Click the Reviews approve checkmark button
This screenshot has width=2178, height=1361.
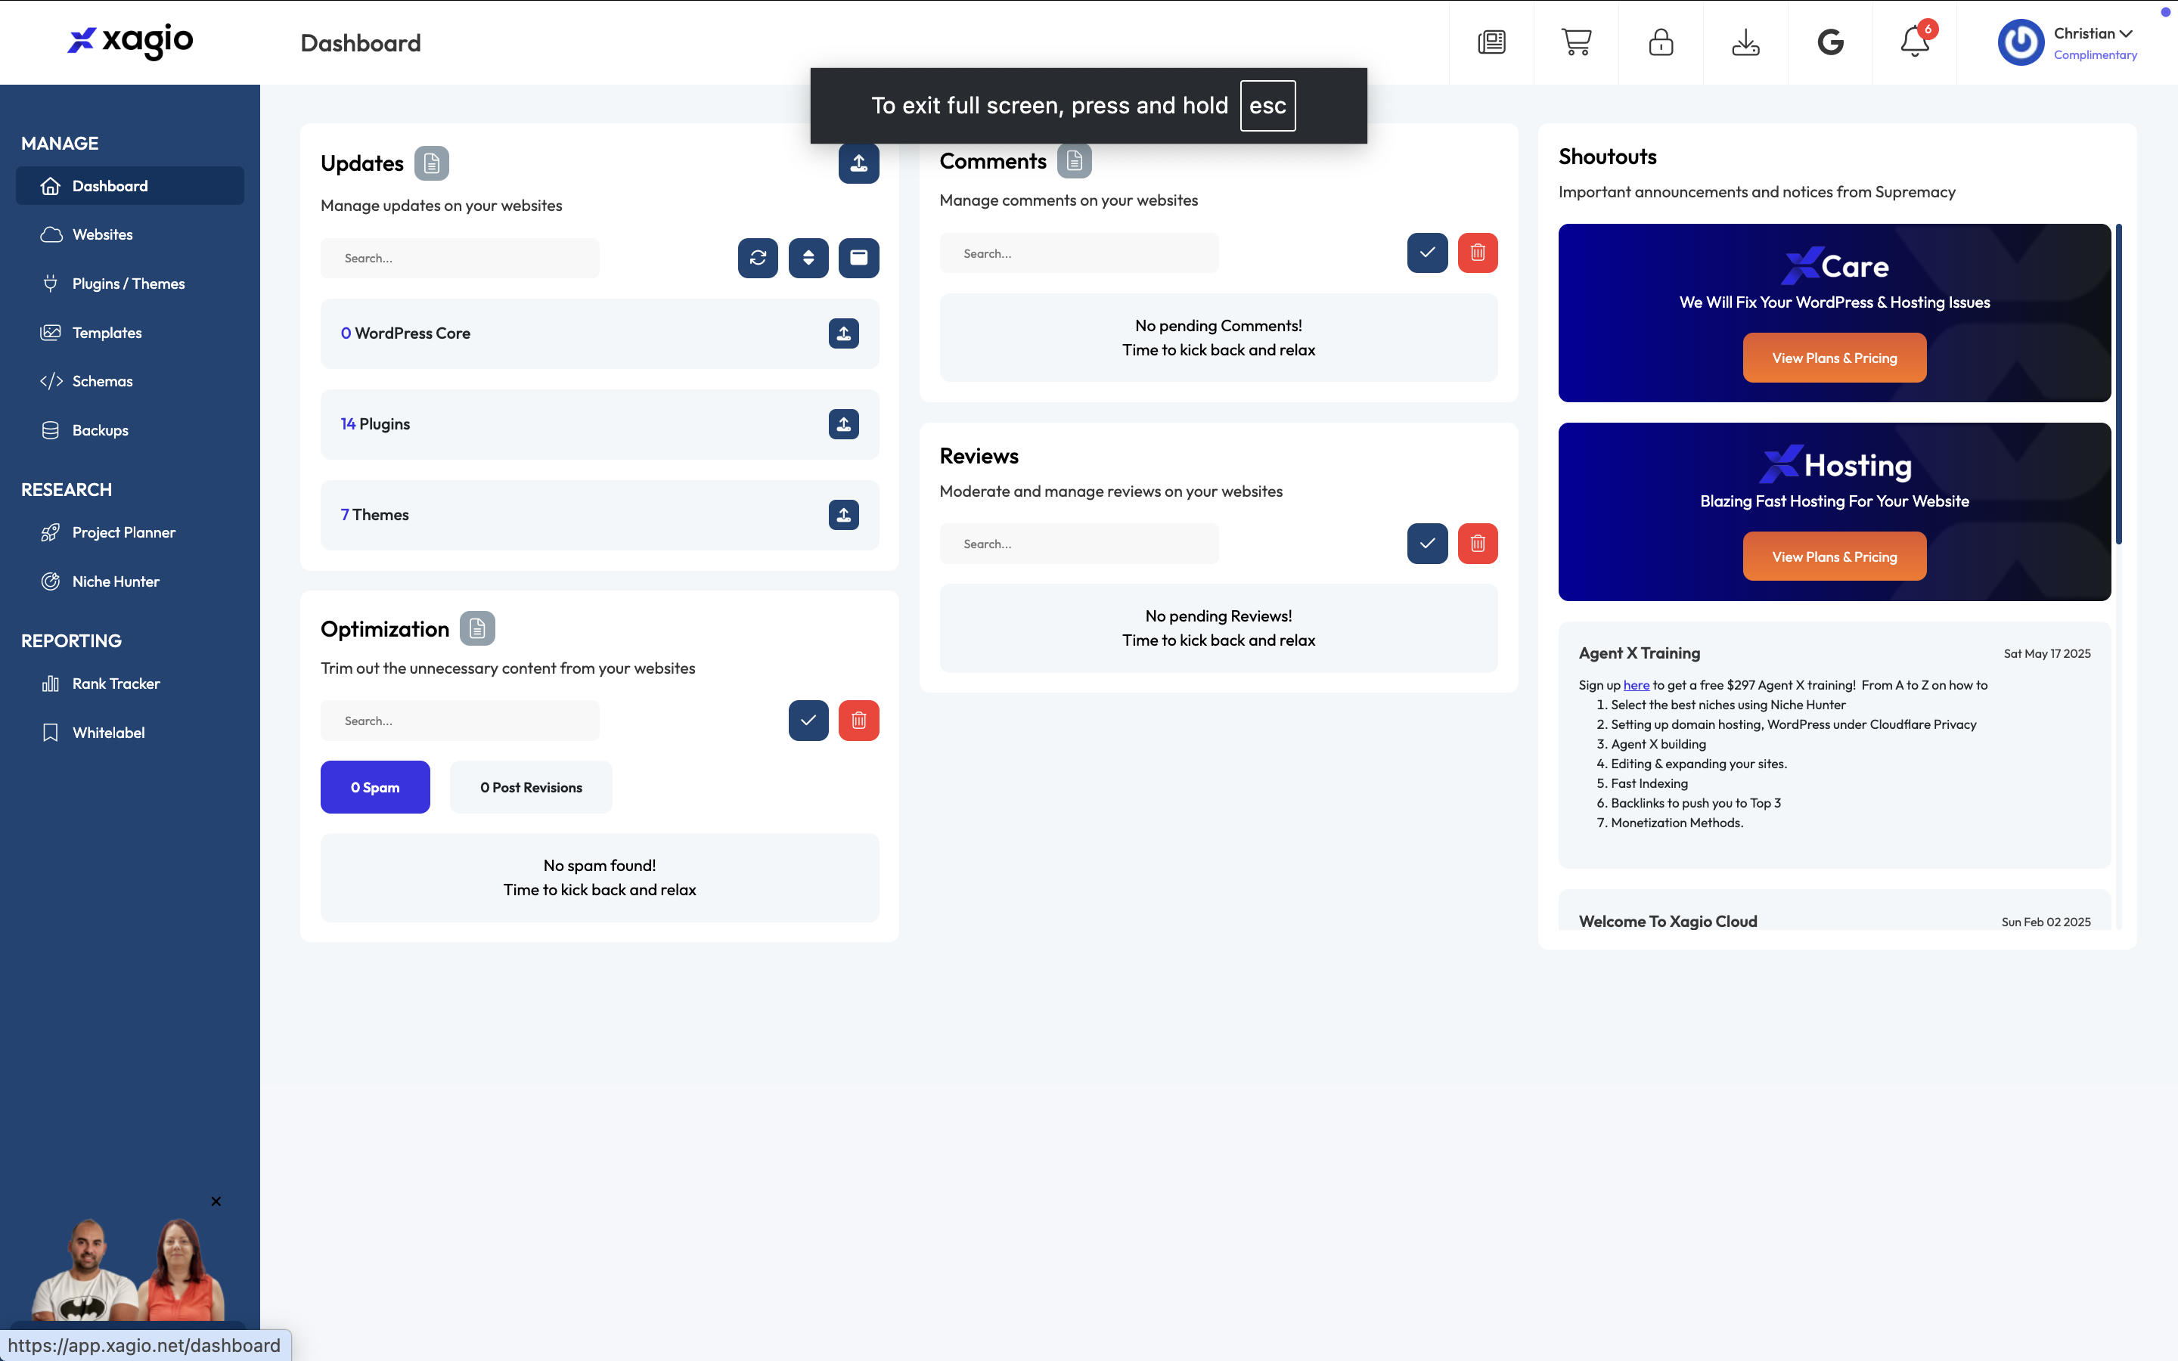[1427, 544]
